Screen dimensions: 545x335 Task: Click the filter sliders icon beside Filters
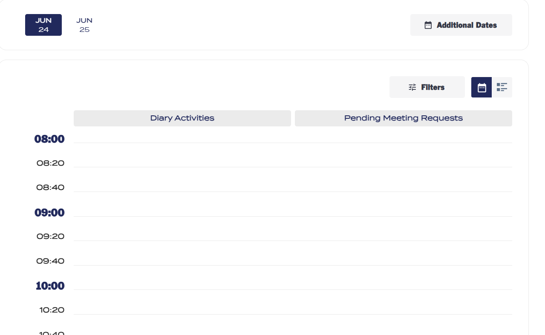tap(412, 87)
